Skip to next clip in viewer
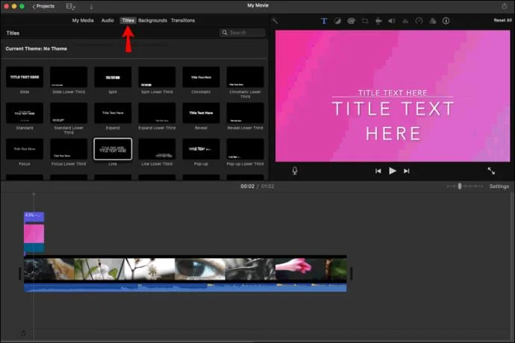This screenshot has height=343, width=515. [x=407, y=171]
